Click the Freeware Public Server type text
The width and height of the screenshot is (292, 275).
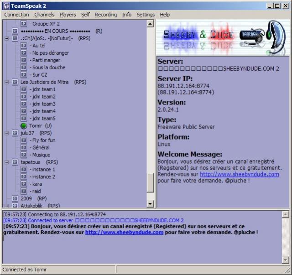pyautogui.click(x=186, y=127)
